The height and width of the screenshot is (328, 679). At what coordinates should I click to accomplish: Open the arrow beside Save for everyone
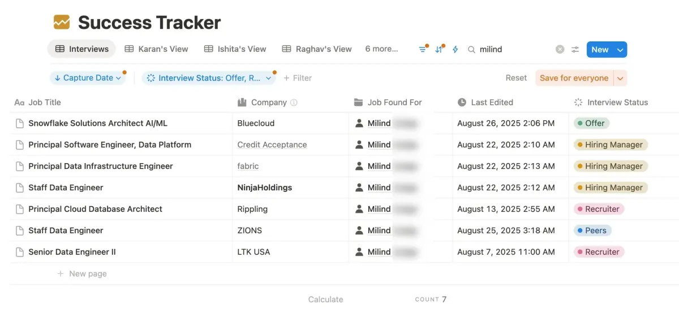620,78
